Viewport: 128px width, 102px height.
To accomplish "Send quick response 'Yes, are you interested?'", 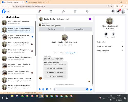I will 55,68.
